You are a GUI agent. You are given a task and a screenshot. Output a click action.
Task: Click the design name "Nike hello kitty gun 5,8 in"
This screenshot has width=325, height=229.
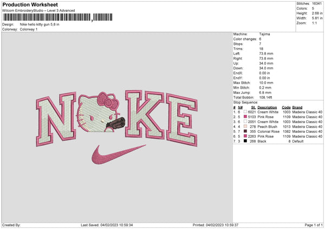coord(40,24)
